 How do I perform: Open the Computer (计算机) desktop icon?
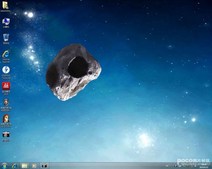coord(6,22)
